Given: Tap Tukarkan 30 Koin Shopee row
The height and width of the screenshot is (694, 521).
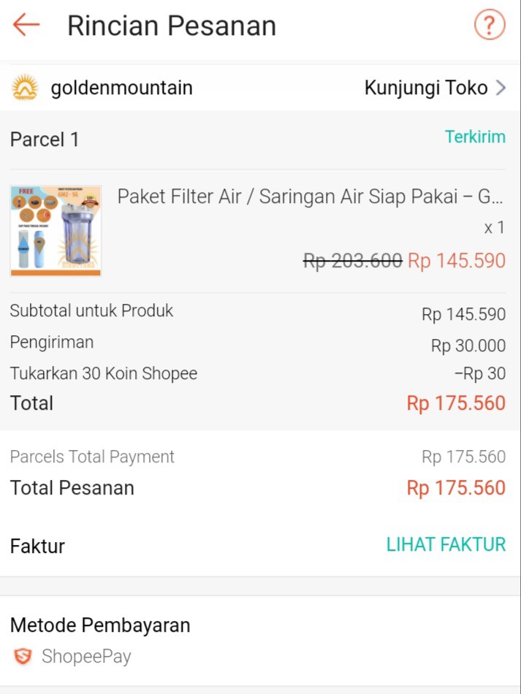Looking at the screenshot, I should (102, 373).
